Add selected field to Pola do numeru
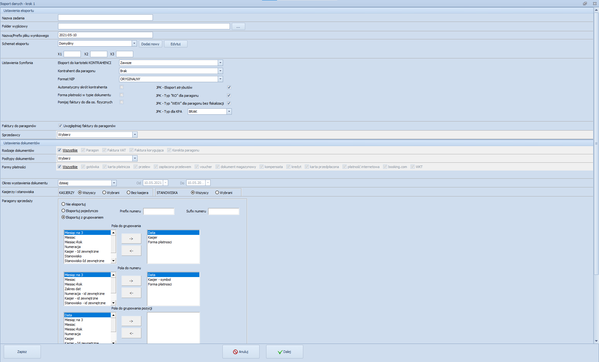 (131, 281)
